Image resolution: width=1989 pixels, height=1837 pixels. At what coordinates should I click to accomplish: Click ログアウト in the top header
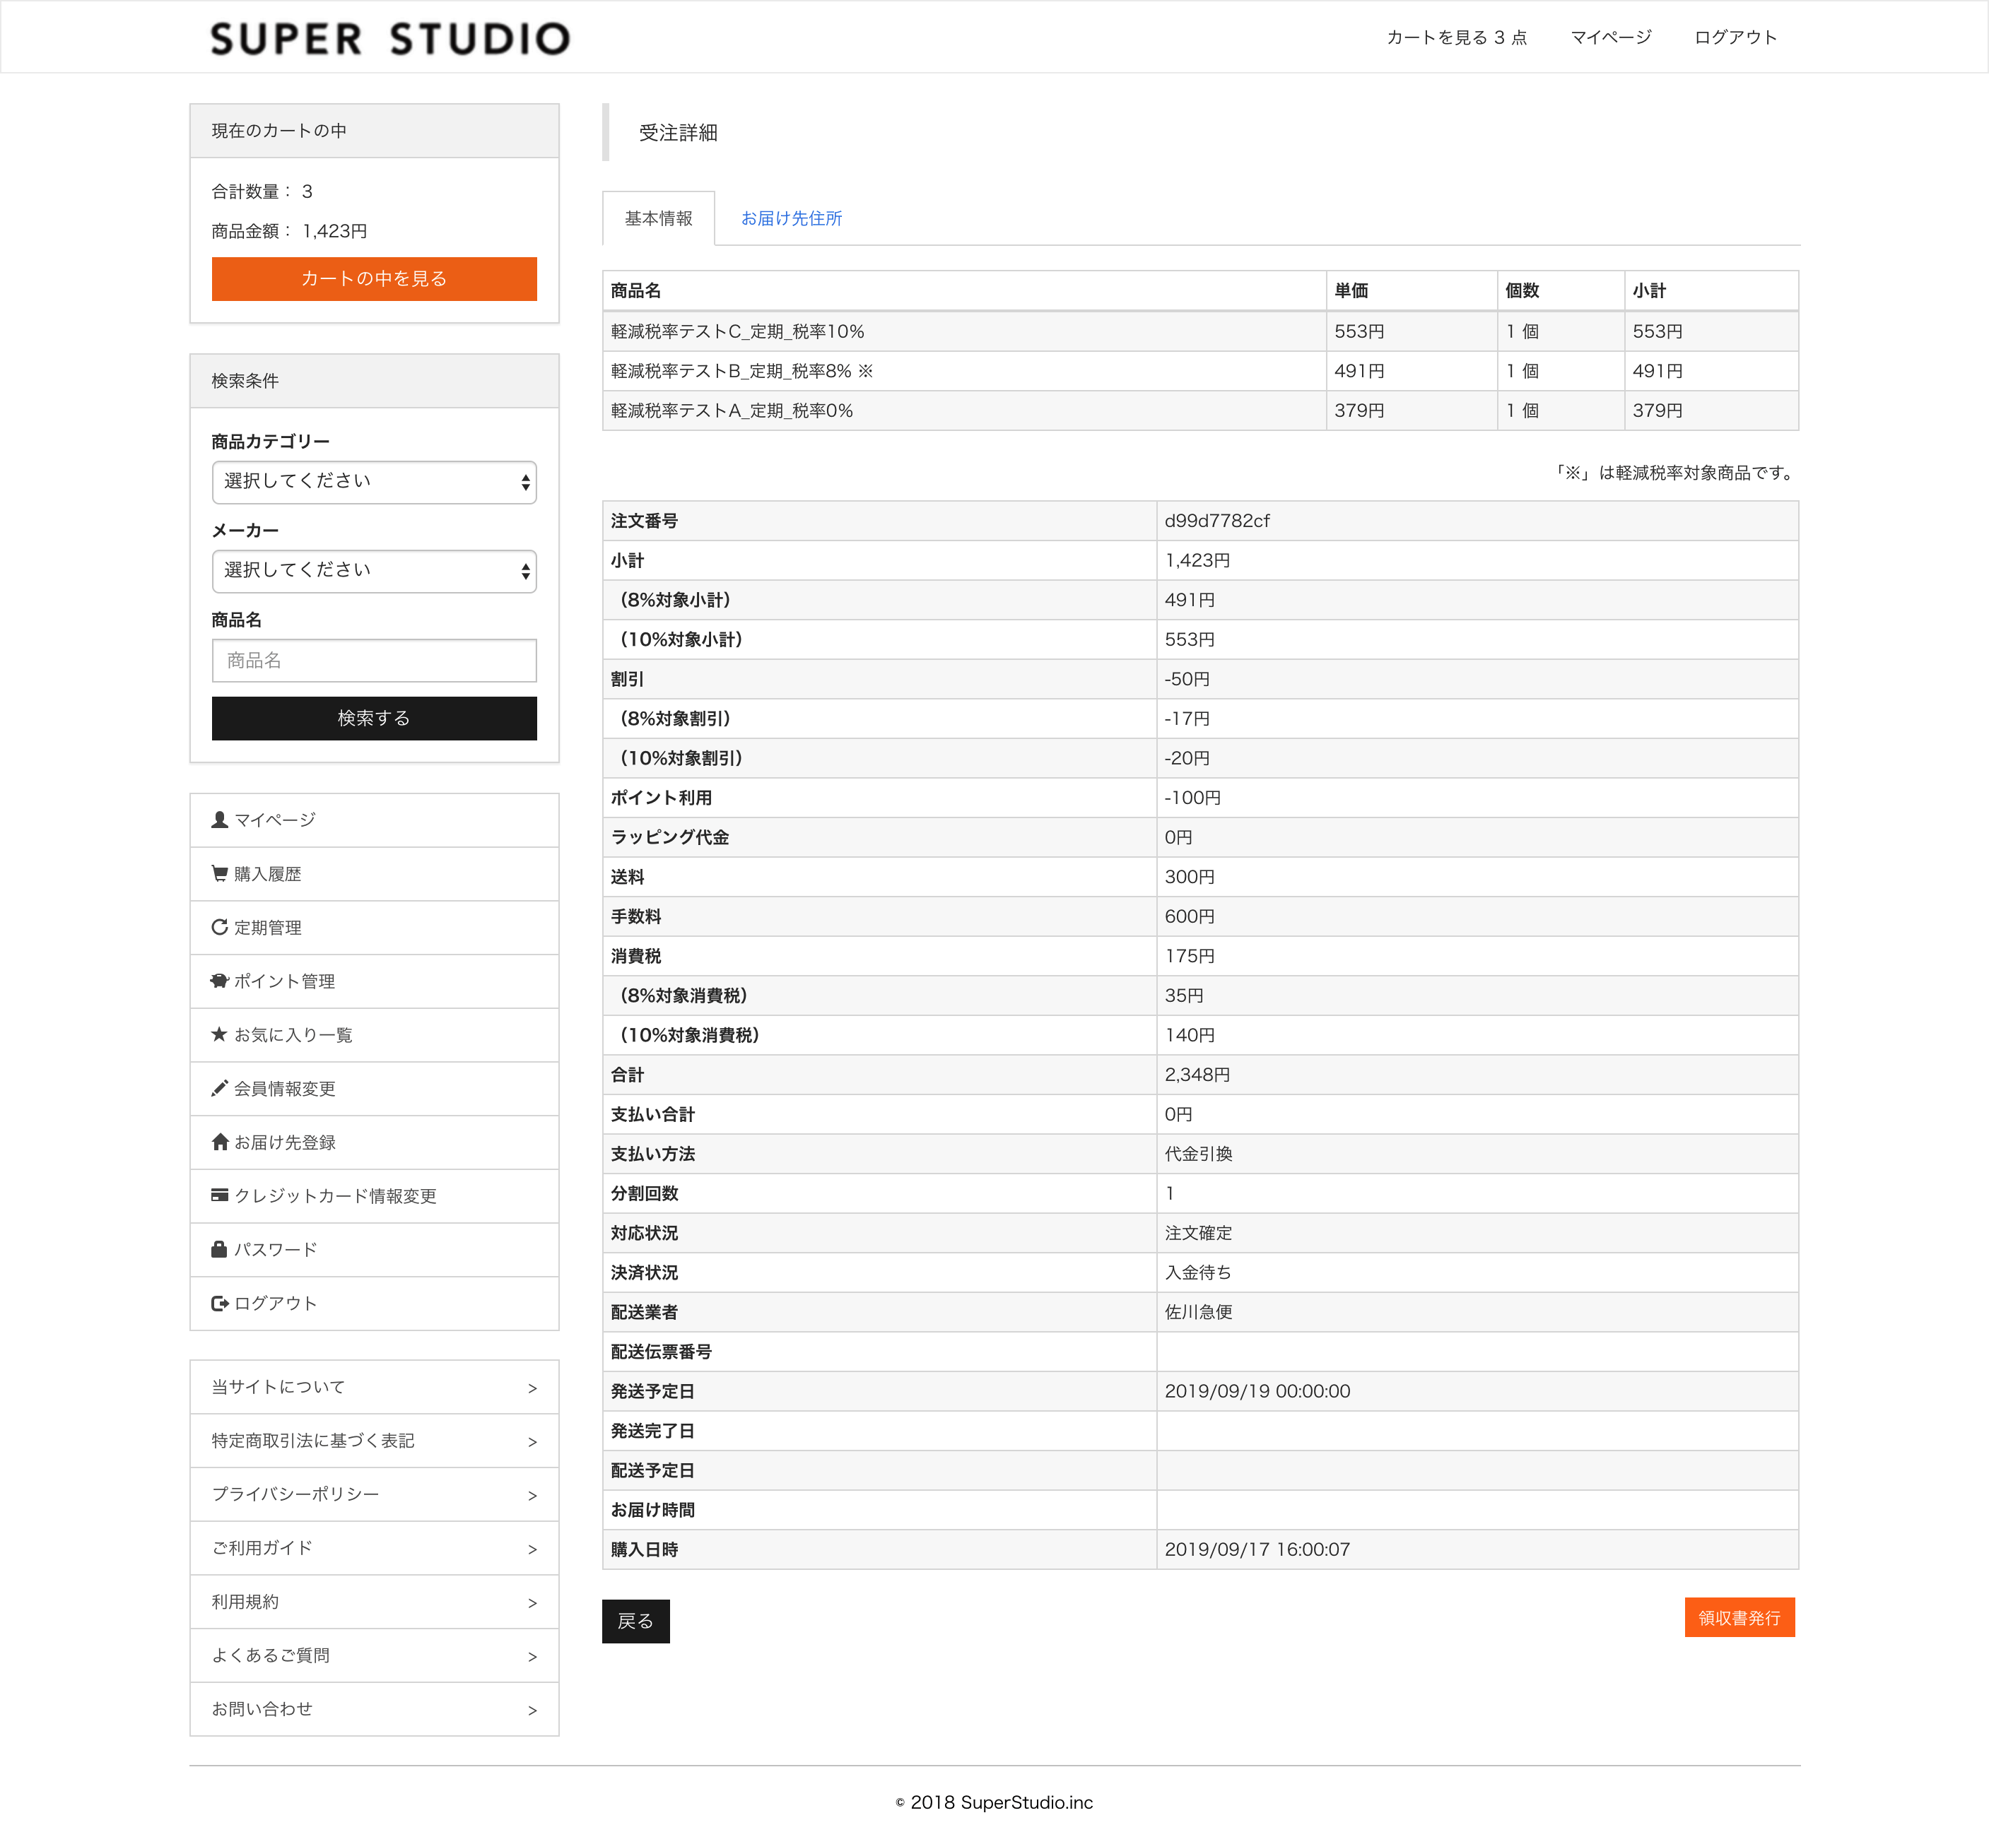1735,37
